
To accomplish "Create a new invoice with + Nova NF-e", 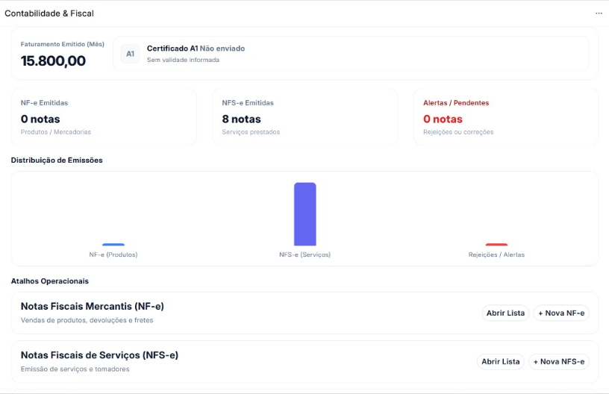I will pyautogui.click(x=561, y=313).
